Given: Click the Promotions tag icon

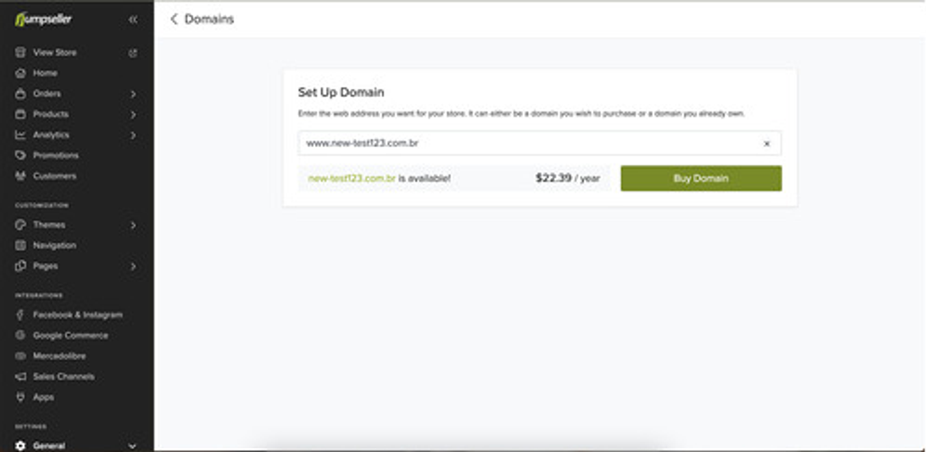Looking at the screenshot, I should [21, 156].
